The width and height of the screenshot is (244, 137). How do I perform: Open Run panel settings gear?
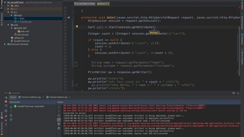(x=233, y=93)
